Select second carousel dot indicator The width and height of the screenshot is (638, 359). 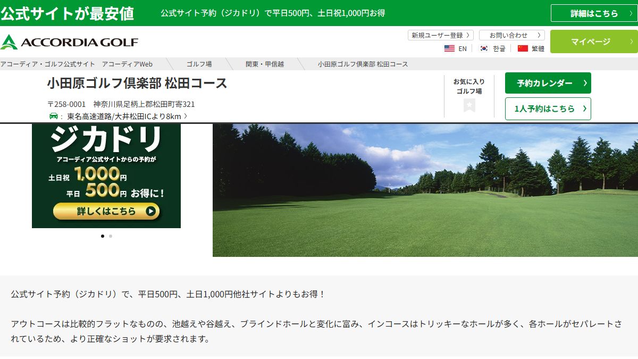pos(111,236)
